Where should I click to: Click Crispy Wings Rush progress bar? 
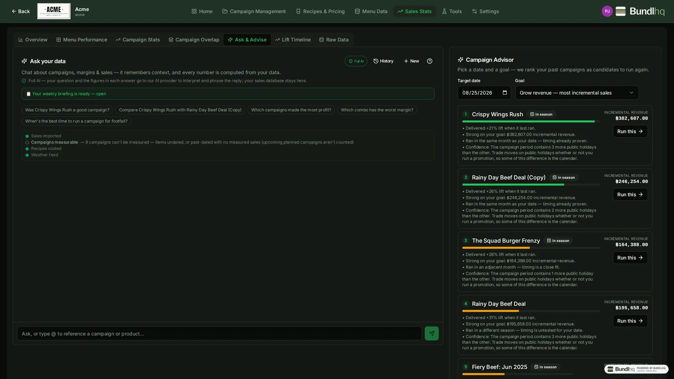531,121
